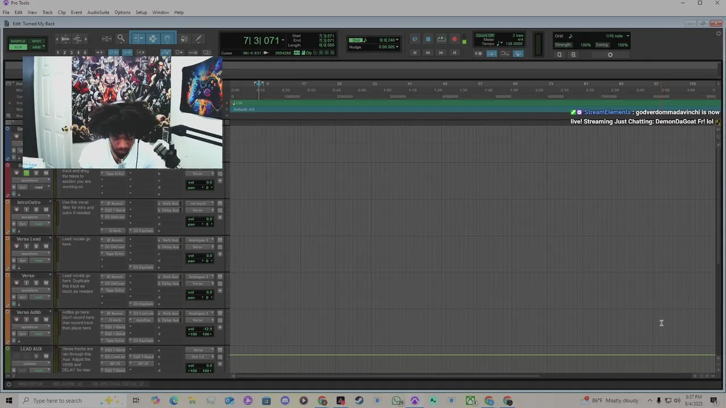Select zoom preset 1
This screenshot has width=726, height=408.
[58, 53]
